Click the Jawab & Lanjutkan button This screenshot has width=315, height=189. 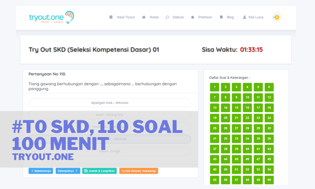point(99,171)
